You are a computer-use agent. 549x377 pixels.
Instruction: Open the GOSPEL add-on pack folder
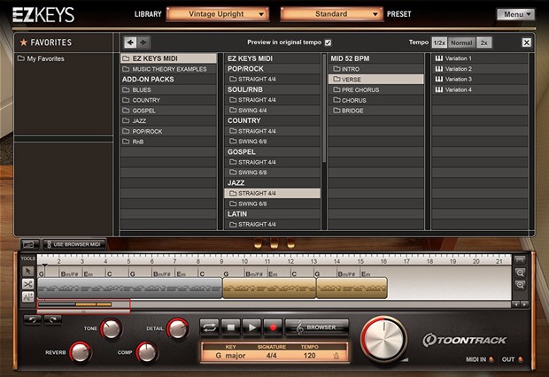pos(168,111)
